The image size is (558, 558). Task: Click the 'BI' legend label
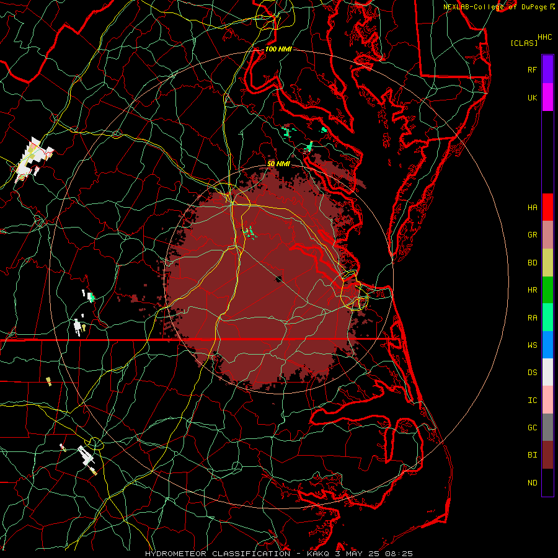(532, 455)
